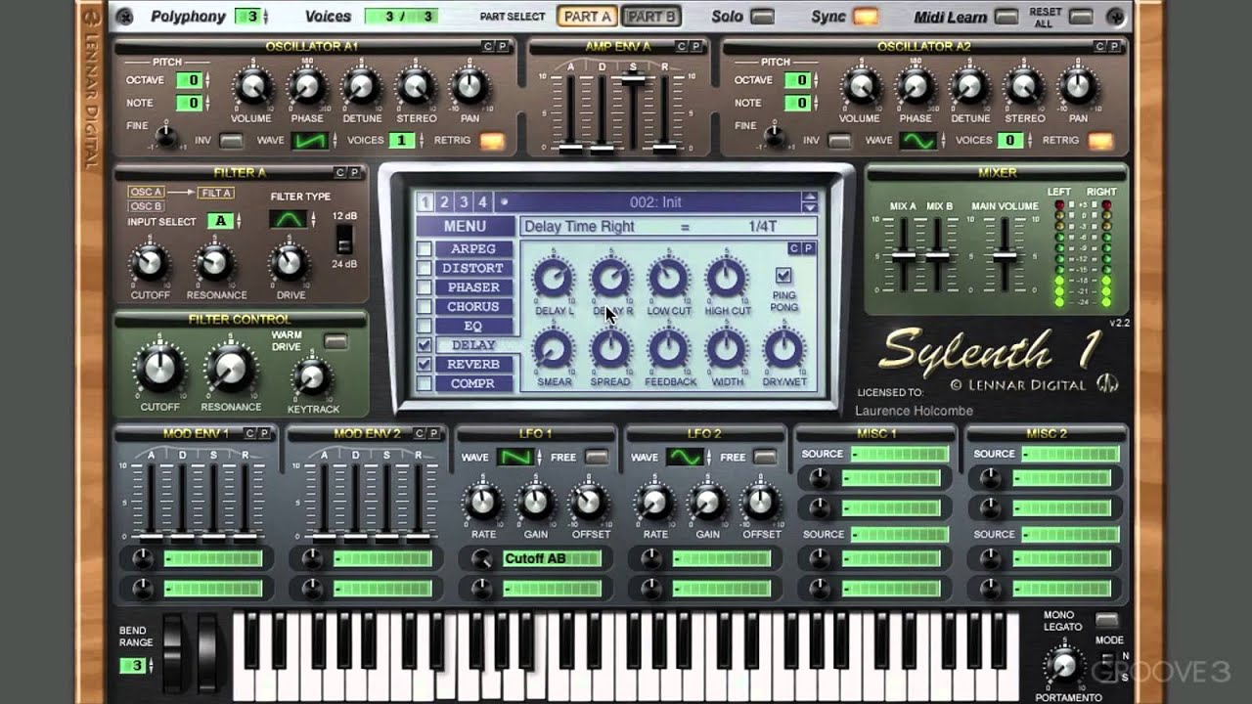
Task: Enable the Distort effect checkbox
Action: pyautogui.click(x=425, y=268)
